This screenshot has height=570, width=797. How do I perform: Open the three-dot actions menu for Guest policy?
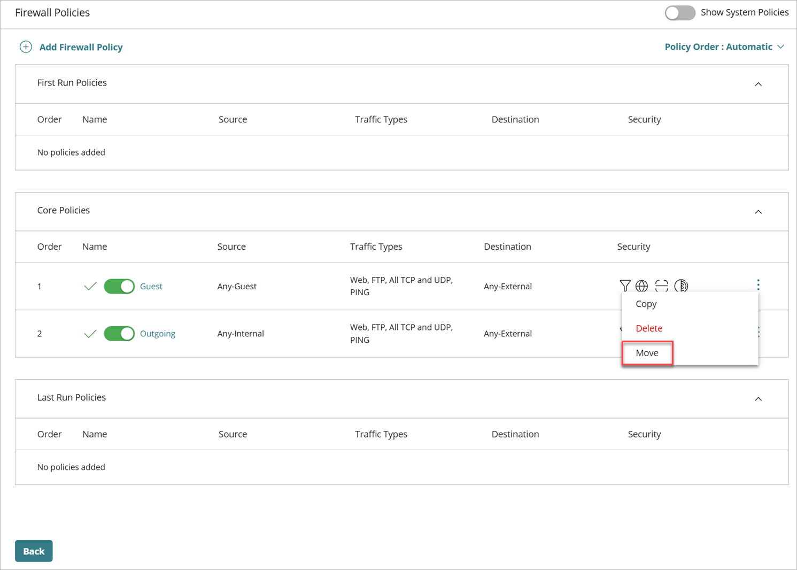(x=758, y=286)
